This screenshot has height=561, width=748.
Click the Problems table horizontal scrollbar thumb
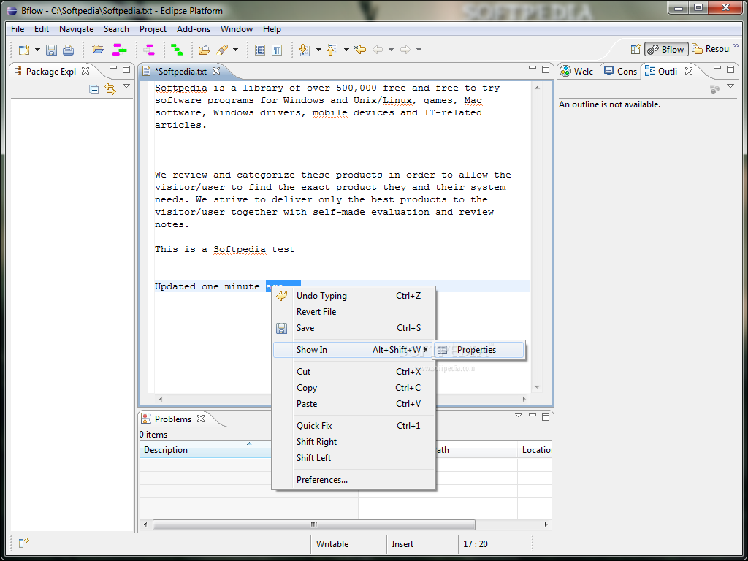314,524
